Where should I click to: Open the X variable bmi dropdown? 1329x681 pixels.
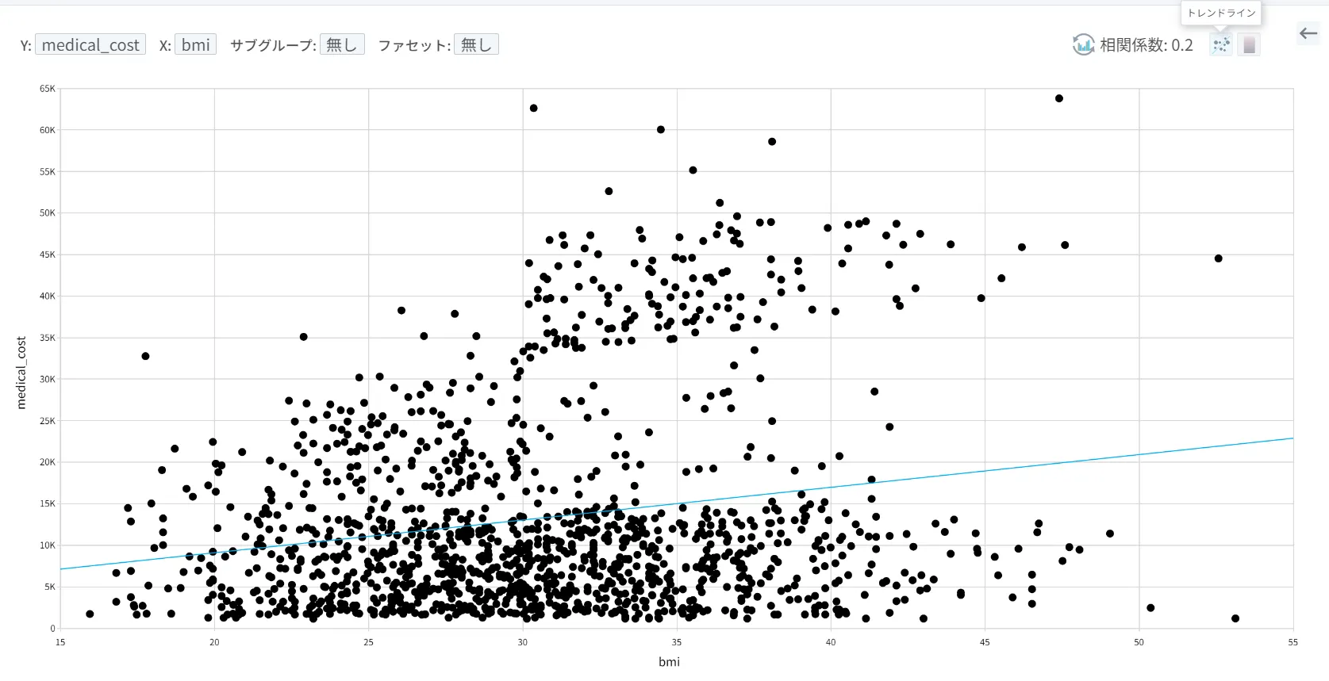(195, 45)
